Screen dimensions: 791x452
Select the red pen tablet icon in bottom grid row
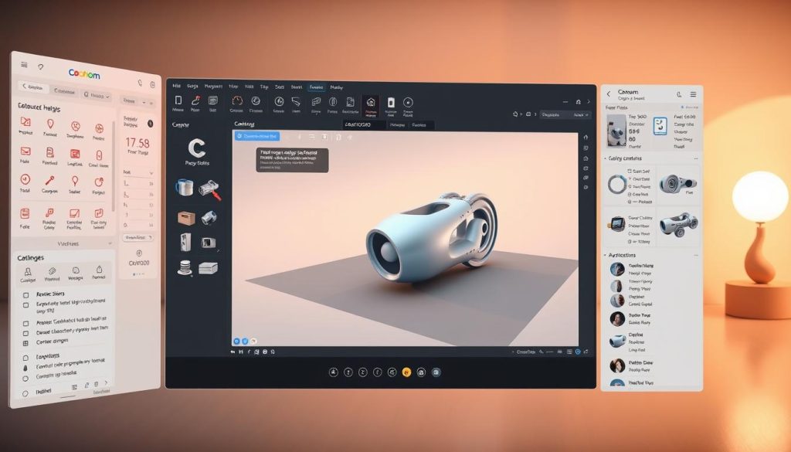click(x=75, y=213)
